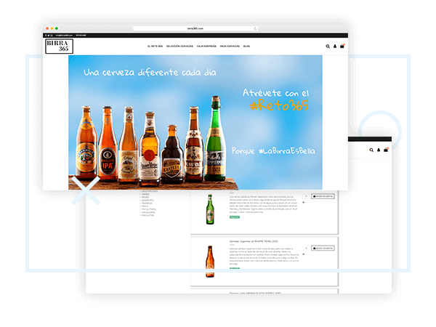
Task: Select the SIN GLUTEN category in the sidebar list
Action: point(148,215)
